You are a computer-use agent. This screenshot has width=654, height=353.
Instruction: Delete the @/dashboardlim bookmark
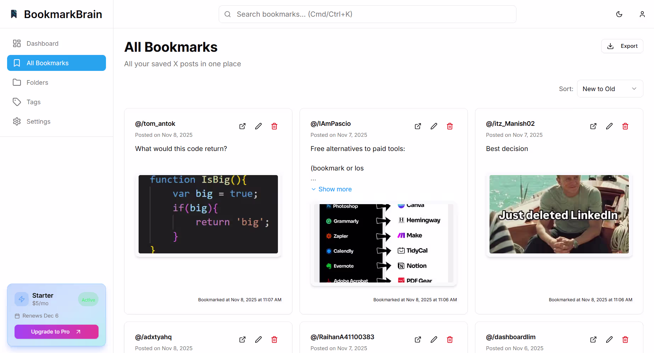[625, 340]
